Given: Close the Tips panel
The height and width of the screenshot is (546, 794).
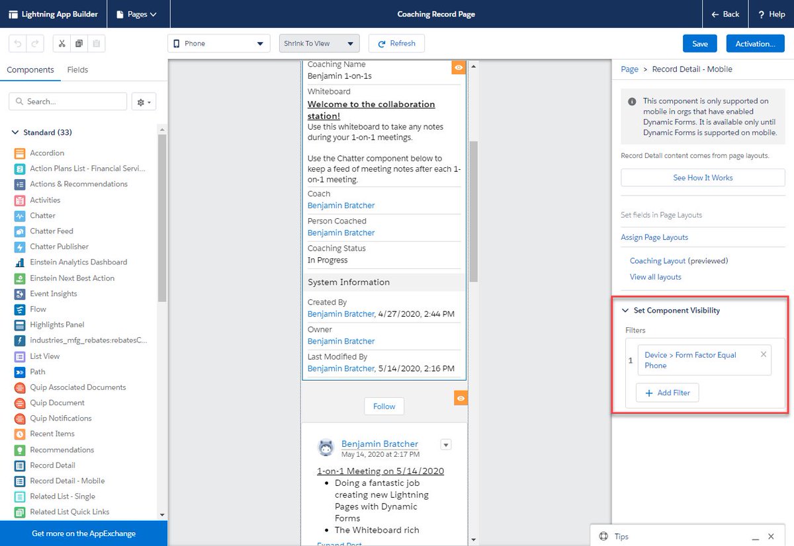Looking at the screenshot, I should tap(771, 537).
